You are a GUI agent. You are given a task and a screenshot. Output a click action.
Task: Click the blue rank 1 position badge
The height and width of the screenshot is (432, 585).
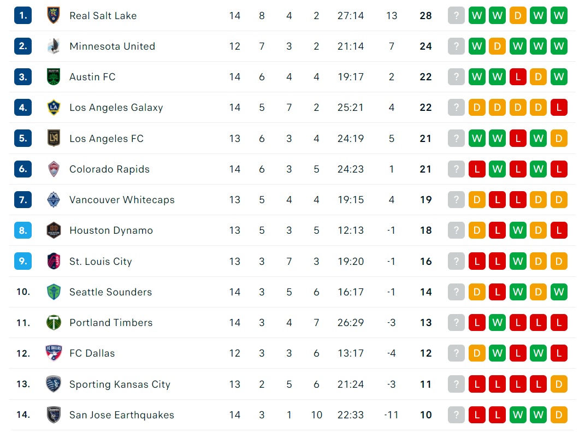pos(23,15)
